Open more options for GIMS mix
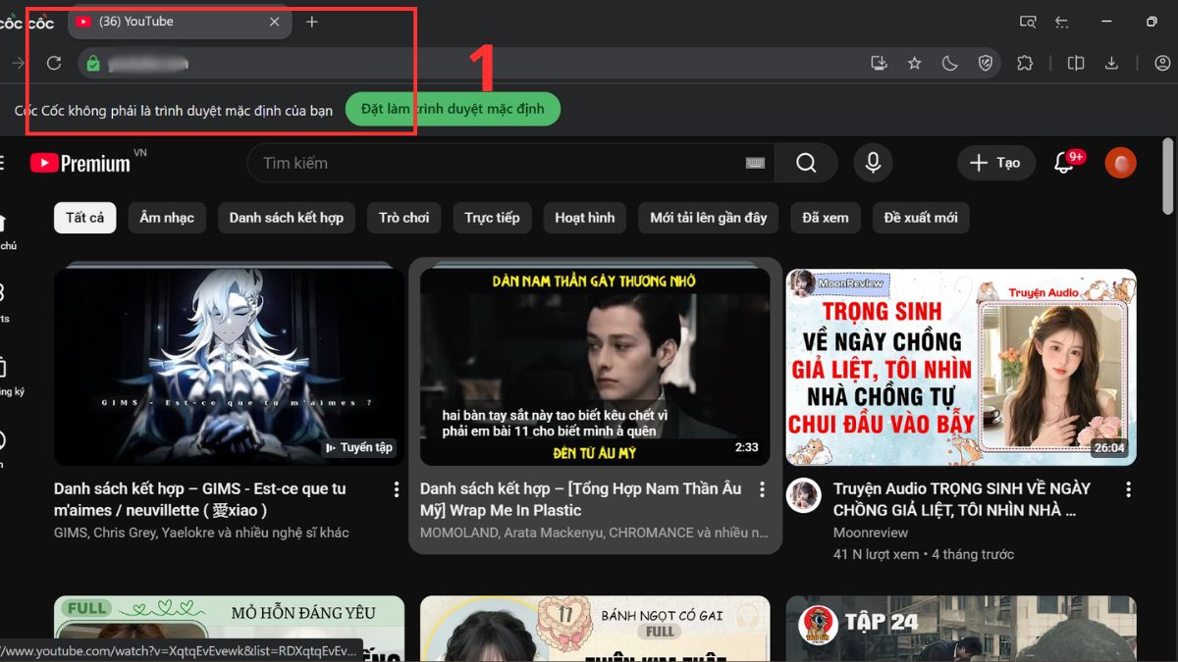 tap(396, 488)
